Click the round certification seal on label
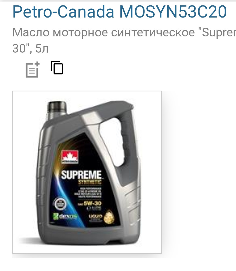Viewport: 236px width, 271px height. coord(60,204)
